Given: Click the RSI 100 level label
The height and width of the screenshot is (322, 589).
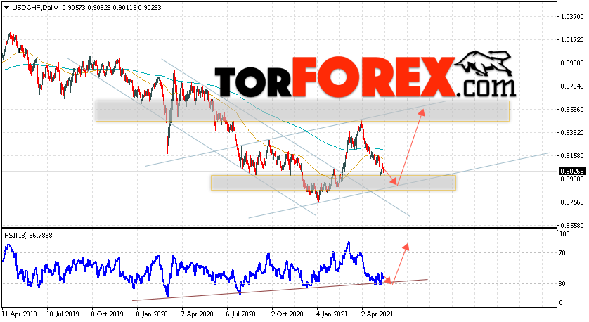Looking at the screenshot, I should tap(564, 234).
